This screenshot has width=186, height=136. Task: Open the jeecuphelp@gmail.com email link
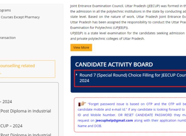[x=114, y=120]
